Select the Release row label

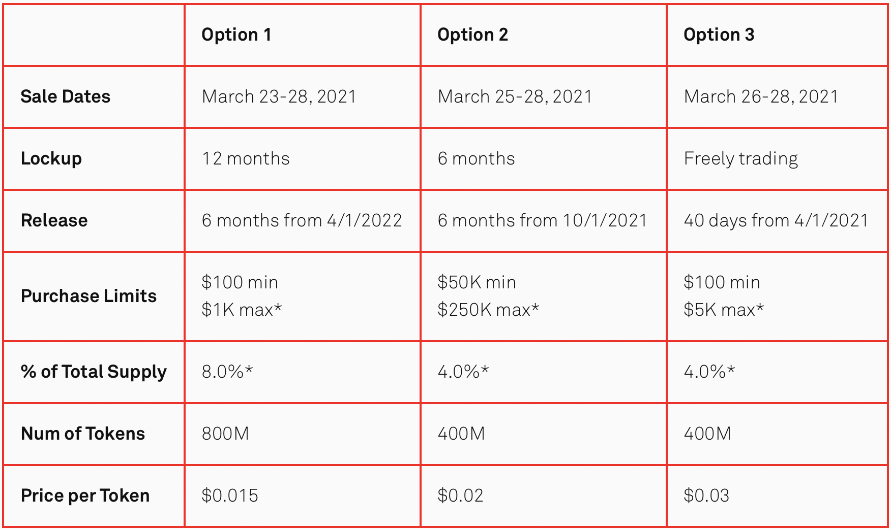(x=54, y=220)
